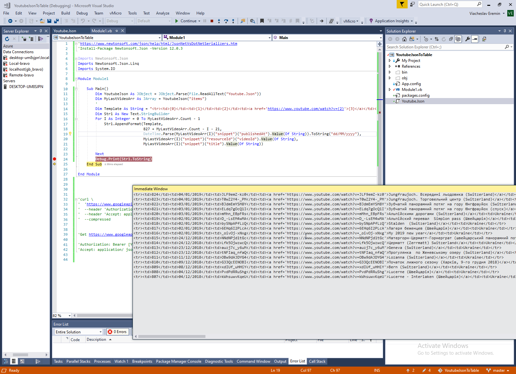Switch to the Package Manager Console tab

179,361
